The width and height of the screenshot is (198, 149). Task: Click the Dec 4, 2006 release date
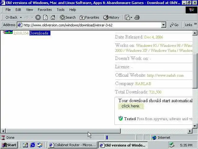(153, 37)
